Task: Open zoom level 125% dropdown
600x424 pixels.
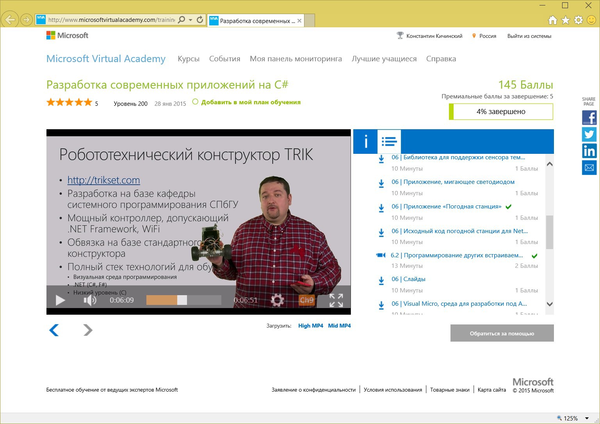Action: [587, 419]
